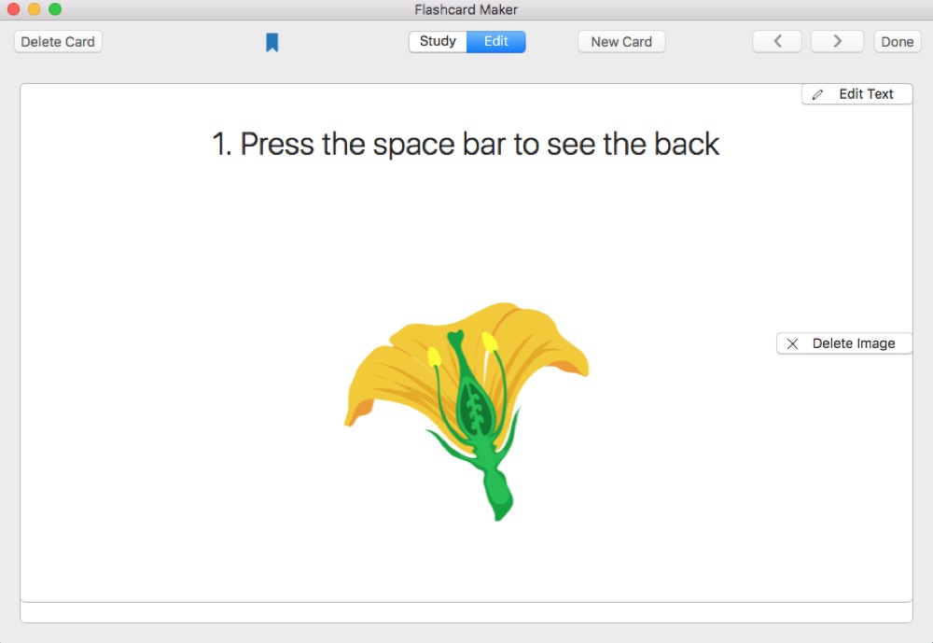Select the Edit mode segment
Image resolution: width=933 pixels, height=643 pixels.
tap(496, 42)
